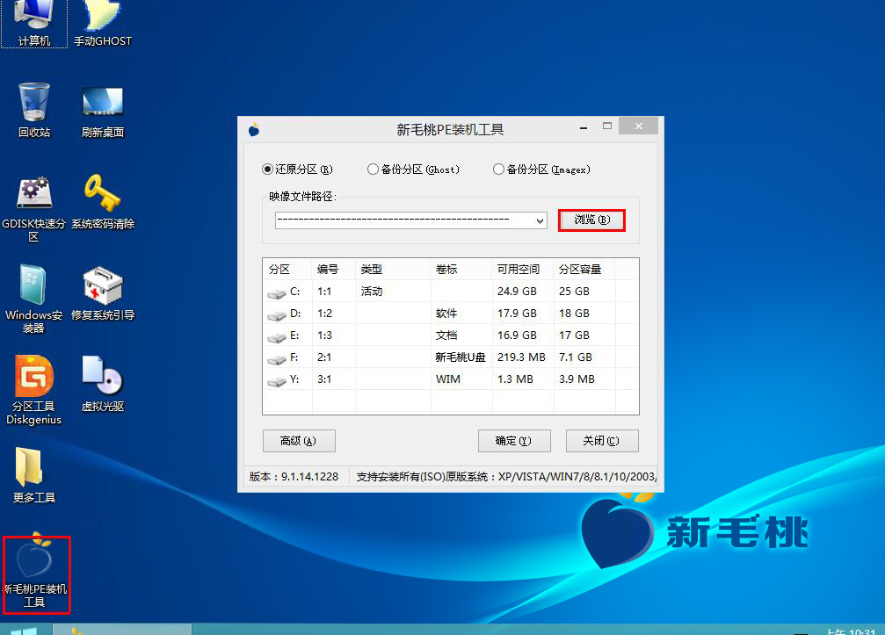885x635 pixels.
Task: Sort by 类型 column header
Action: click(x=393, y=270)
